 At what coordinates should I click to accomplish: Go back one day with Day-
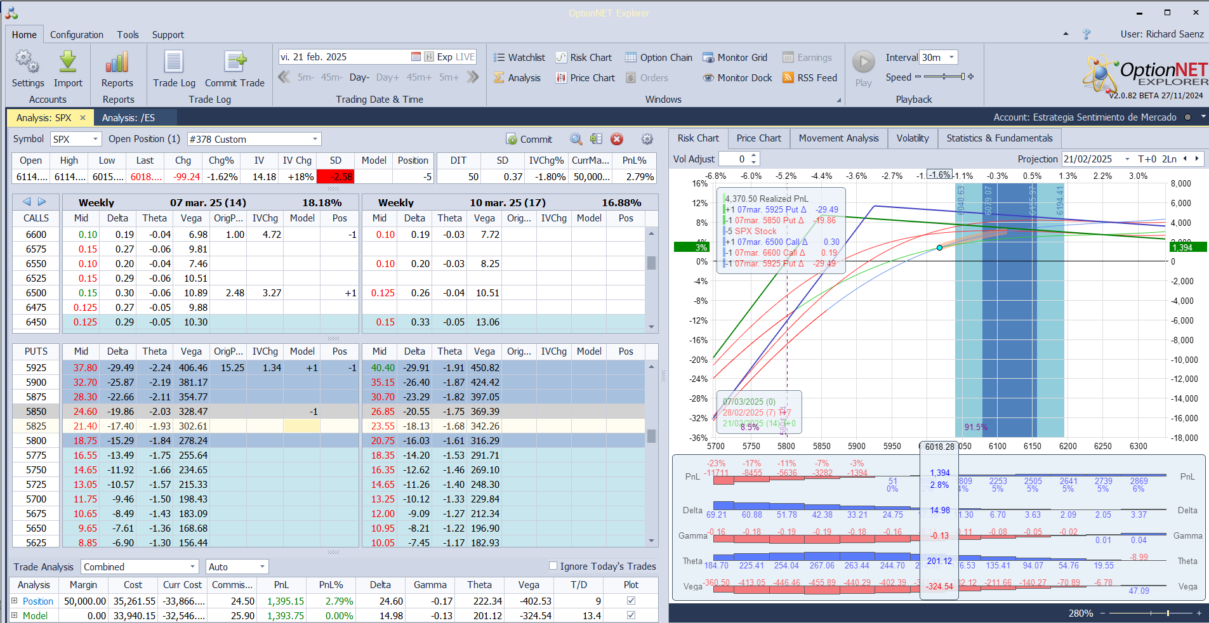point(359,77)
